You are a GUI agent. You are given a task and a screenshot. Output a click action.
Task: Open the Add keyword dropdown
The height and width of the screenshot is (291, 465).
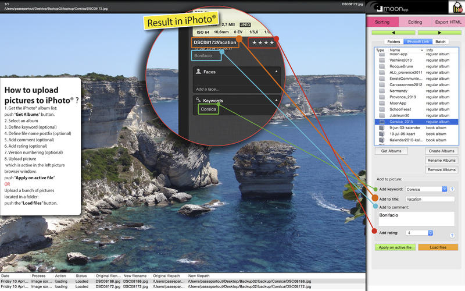444,189
